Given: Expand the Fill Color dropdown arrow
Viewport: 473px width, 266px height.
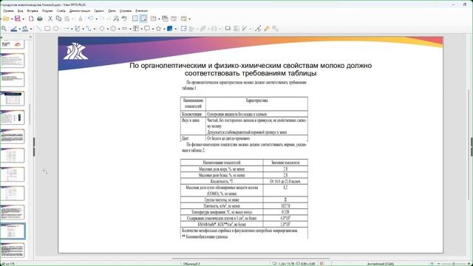Looking at the screenshot, I should [x=31, y=29].
